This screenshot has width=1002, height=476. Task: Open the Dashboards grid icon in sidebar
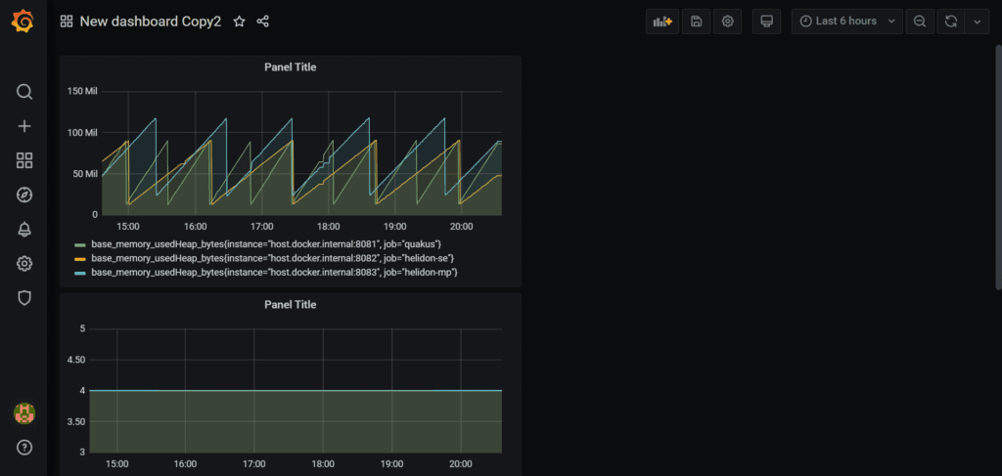click(24, 160)
